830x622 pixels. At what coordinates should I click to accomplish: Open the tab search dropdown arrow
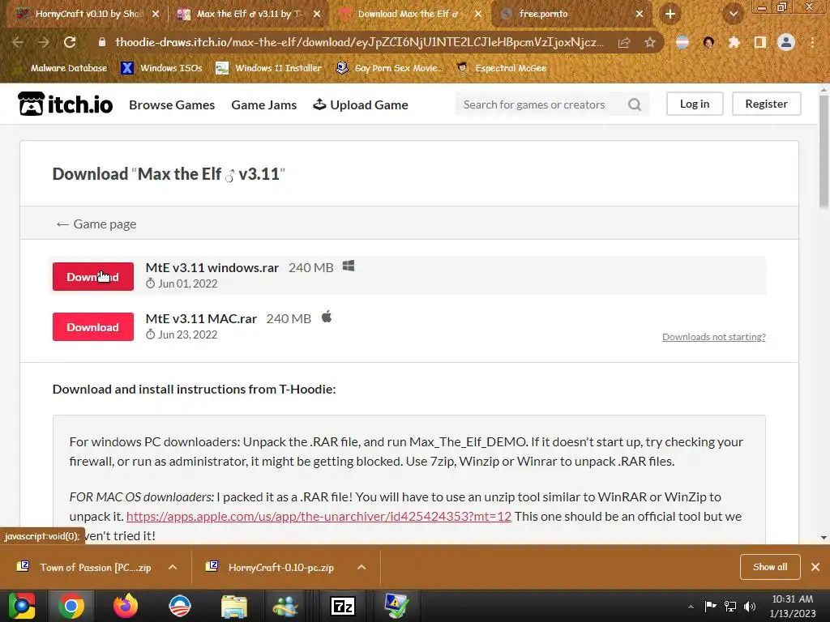[x=733, y=14]
